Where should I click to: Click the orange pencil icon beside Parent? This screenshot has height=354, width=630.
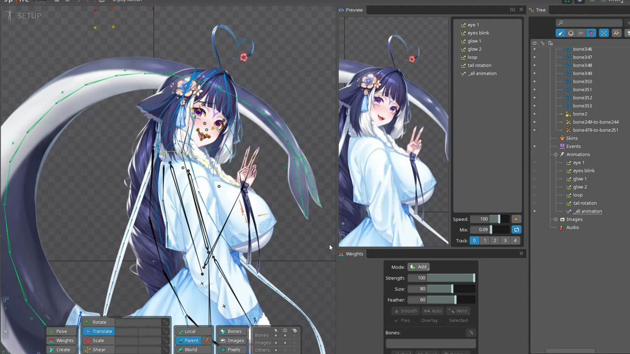pyautogui.click(x=207, y=340)
